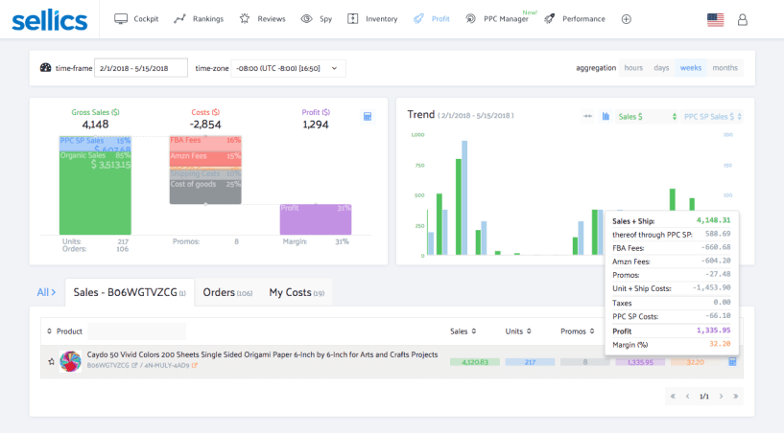784x433 pixels.
Task: Click the time-frame date range field
Action: pos(140,68)
